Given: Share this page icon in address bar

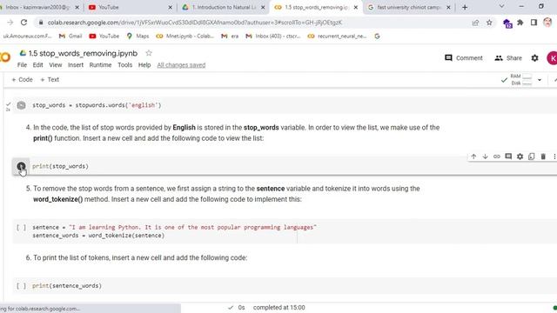Looking at the screenshot, I should pyautogui.click(x=475, y=23).
